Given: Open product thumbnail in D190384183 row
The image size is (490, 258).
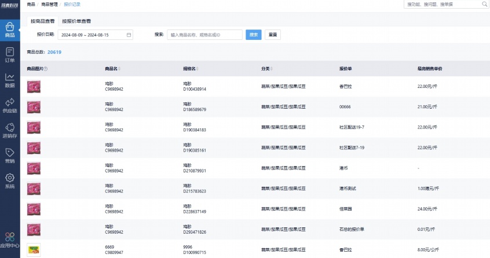Looking at the screenshot, I should (x=34, y=127).
